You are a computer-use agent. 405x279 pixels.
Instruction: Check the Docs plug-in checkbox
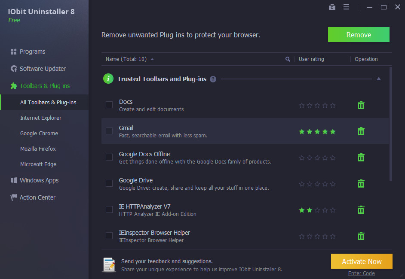[x=109, y=105]
